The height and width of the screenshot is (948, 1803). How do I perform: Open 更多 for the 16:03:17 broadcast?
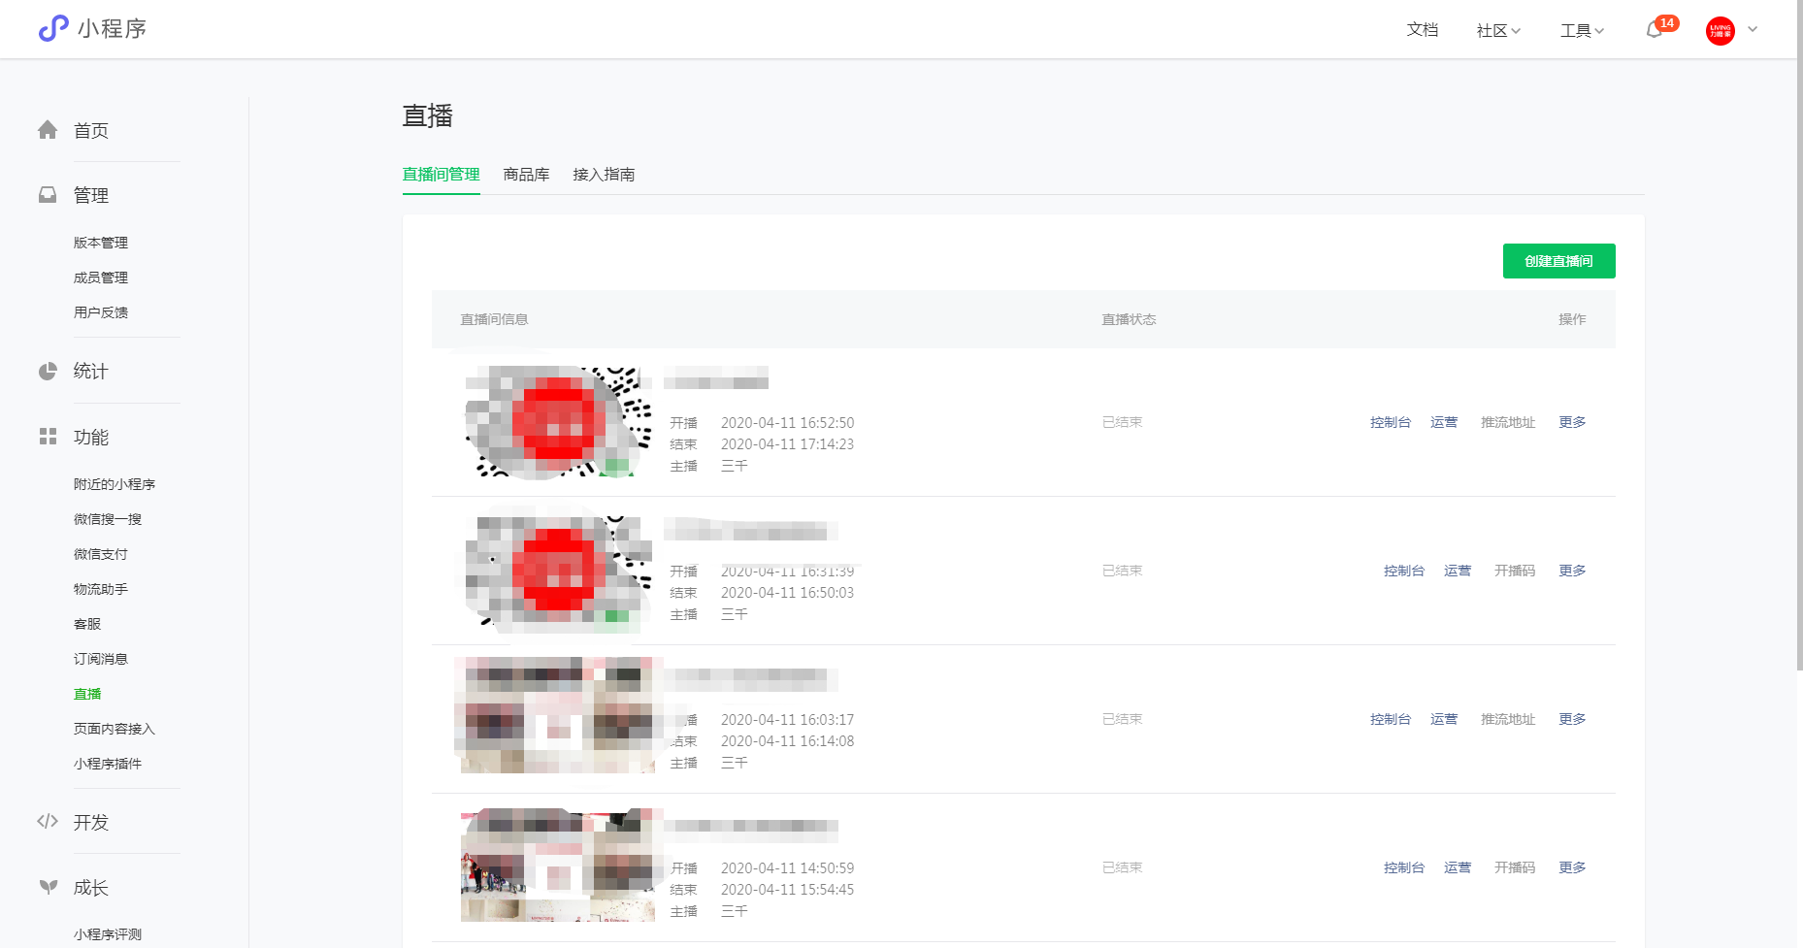coord(1572,719)
